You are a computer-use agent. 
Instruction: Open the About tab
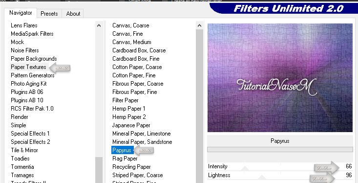[73, 14]
